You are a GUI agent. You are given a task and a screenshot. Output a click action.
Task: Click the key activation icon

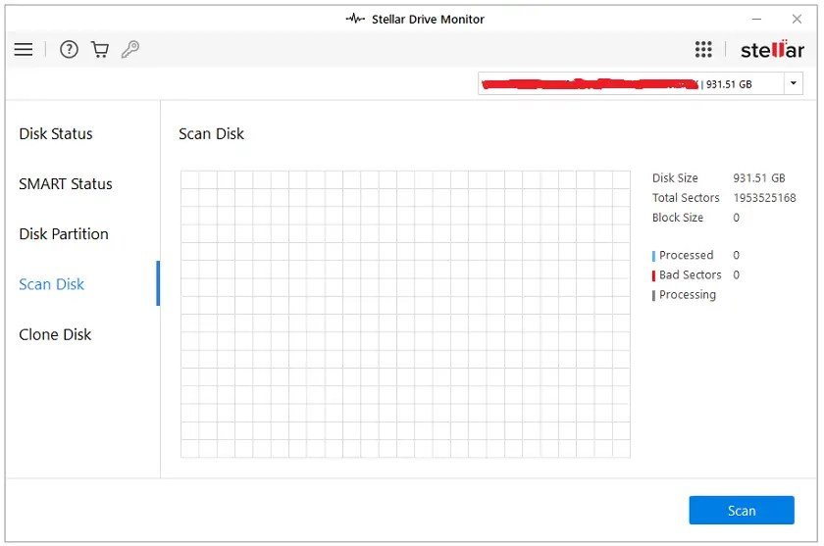(x=130, y=49)
